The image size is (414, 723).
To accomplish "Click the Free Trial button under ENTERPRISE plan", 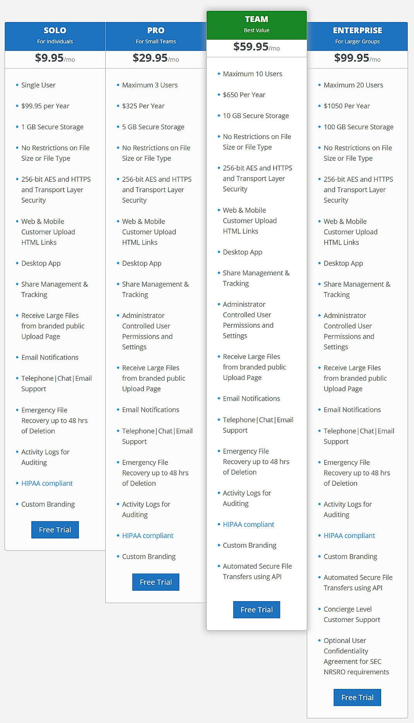I will tap(357, 697).
